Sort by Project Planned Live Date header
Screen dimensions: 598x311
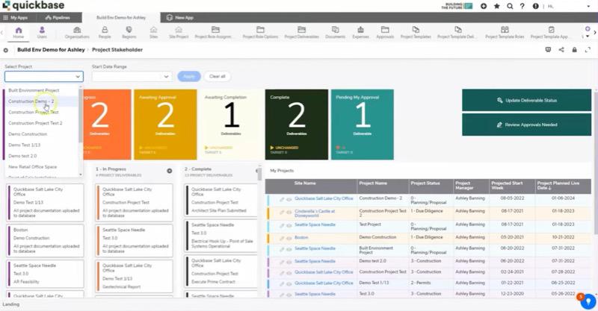coord(558,186)
